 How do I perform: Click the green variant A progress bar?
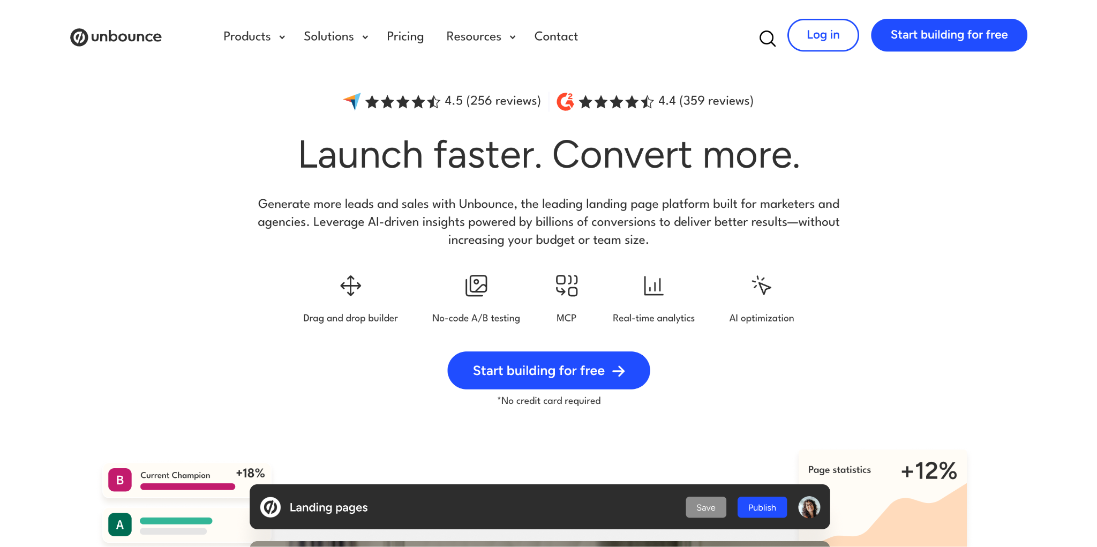[x=176, y=521]
